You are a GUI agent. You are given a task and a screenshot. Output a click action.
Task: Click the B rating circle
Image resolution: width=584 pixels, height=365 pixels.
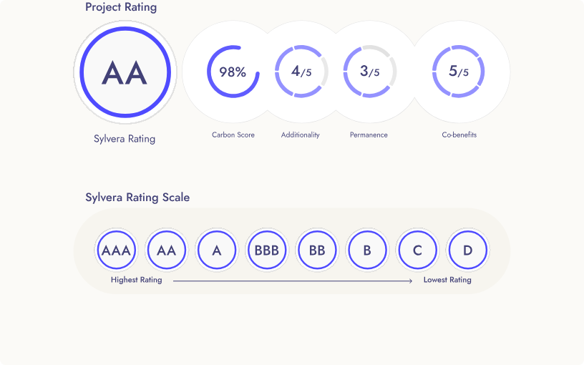click(x=367, y=250)
